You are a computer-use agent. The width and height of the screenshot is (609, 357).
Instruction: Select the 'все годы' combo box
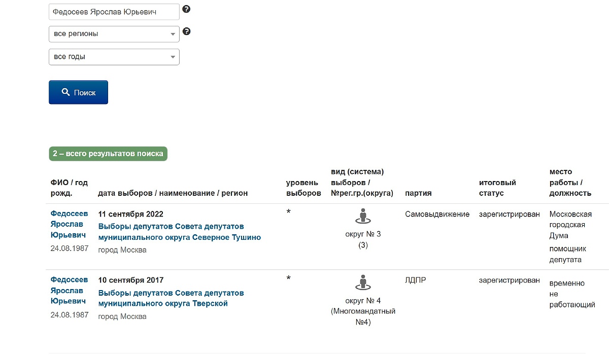114,56
